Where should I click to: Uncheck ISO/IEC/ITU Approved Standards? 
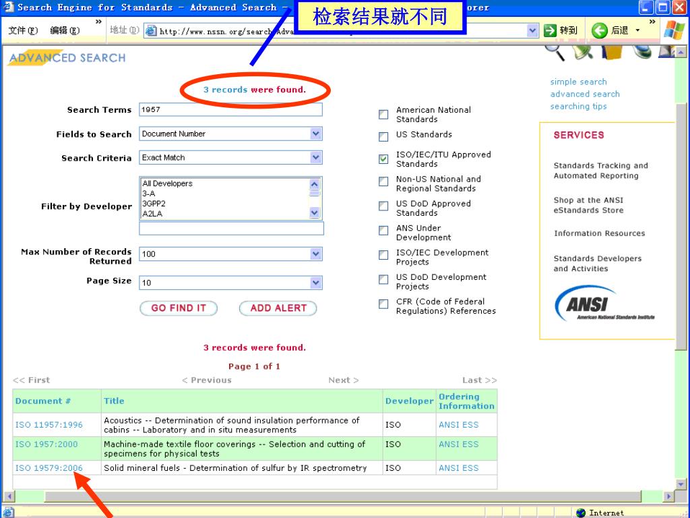tap(383, 159)
